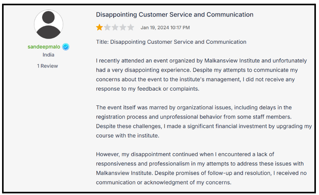The width and height of the screenshot is (319, 195).
Task: Click the 10:17 PM review time
Action: pyautogui.click(x=180, y=28)
